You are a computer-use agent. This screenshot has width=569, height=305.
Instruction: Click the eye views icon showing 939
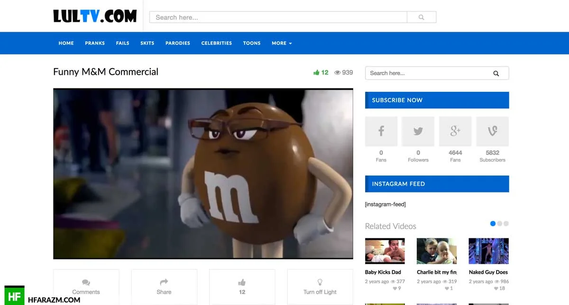click(x=338, y=73)
